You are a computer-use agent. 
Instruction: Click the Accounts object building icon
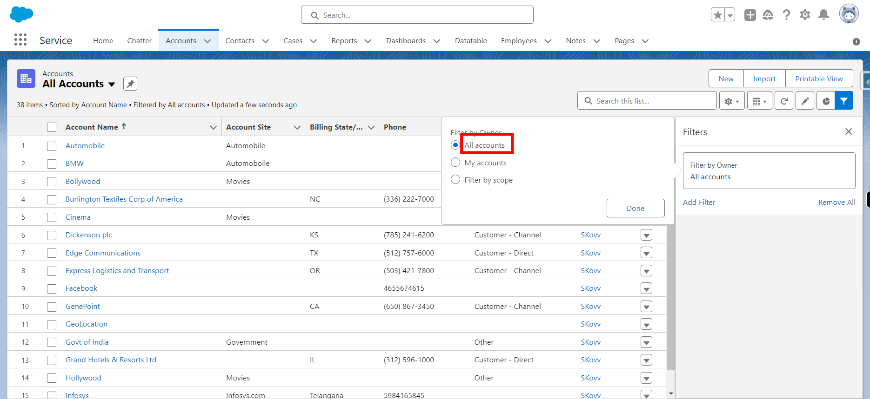(26, 78)
